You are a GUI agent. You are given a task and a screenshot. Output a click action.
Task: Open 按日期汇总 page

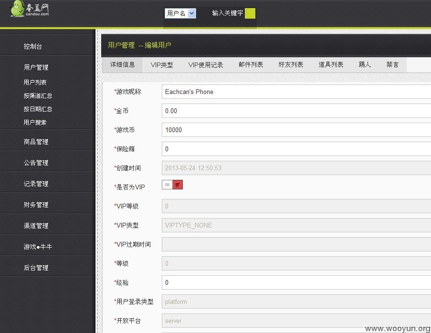38,109
